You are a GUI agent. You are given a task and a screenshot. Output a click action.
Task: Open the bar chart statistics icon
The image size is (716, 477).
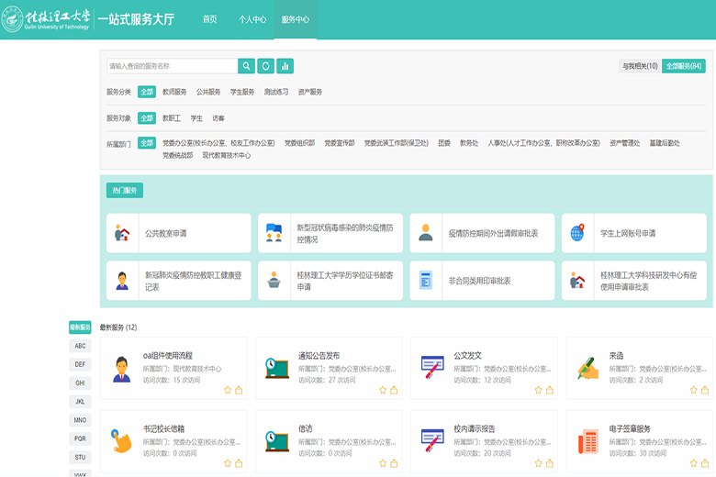[x=285, y=66]
